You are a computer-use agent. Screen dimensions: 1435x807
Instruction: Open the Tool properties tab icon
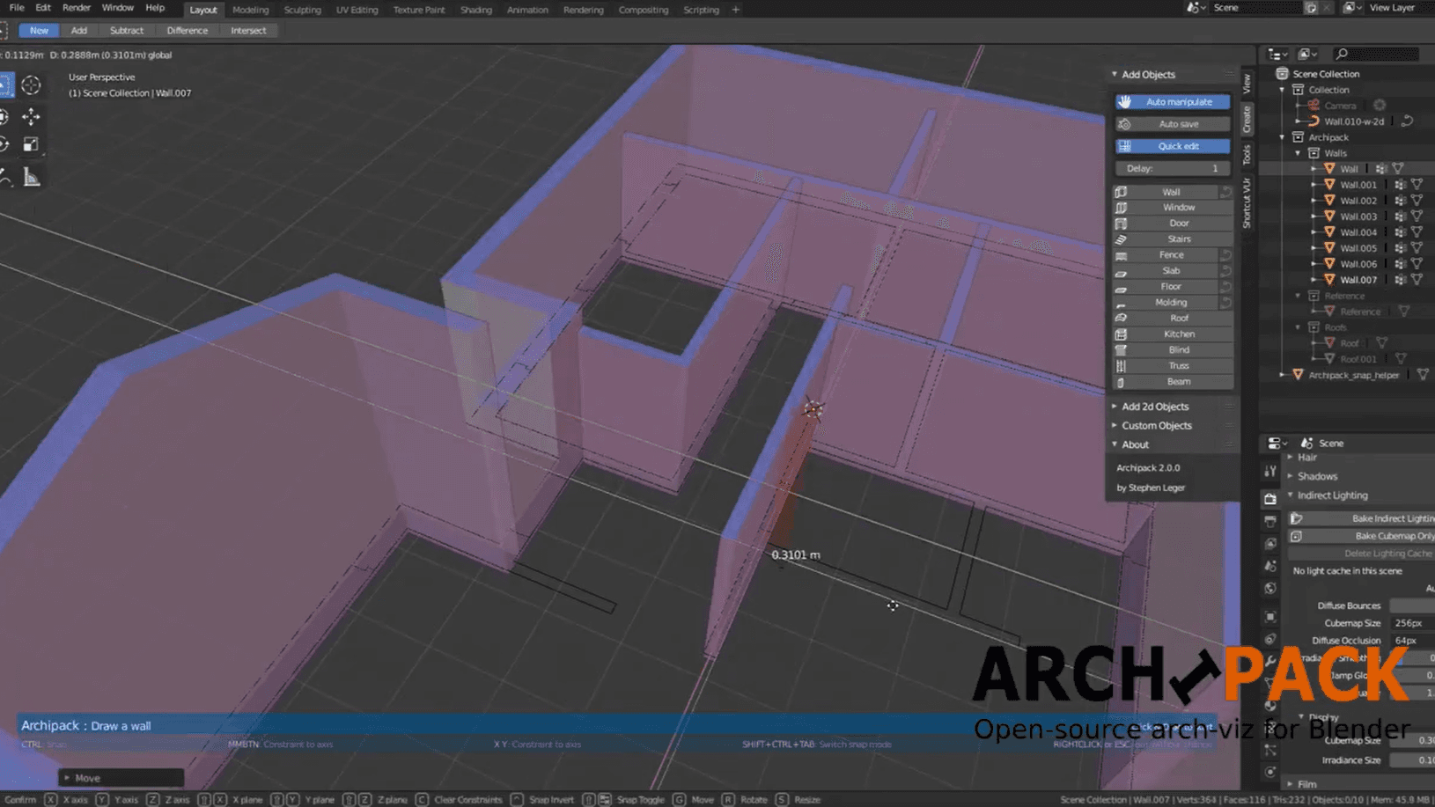1269,471
